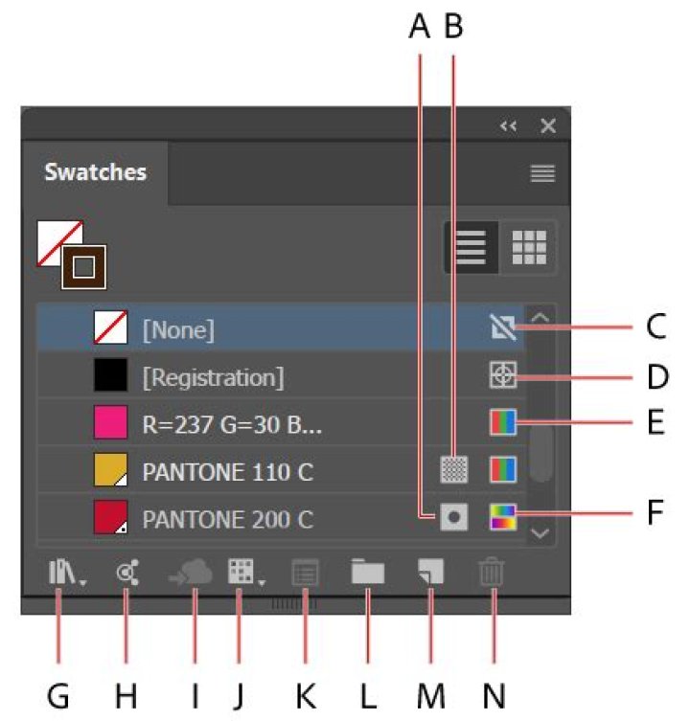
Task: Open the Swatch Libraries menu
Action: pos(59,574)
